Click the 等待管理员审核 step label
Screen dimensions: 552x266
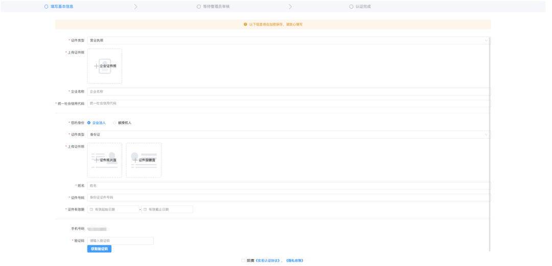tap(216, 6)
